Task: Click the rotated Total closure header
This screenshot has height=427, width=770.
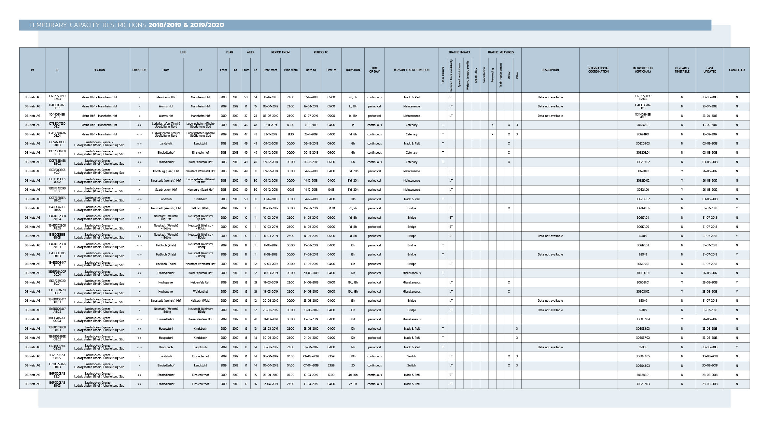Action: click(x=443, y=75)
